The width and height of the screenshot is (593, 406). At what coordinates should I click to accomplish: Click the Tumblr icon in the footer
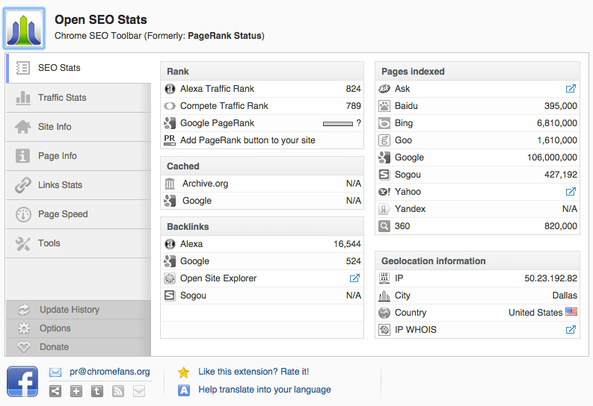point(97,391)
